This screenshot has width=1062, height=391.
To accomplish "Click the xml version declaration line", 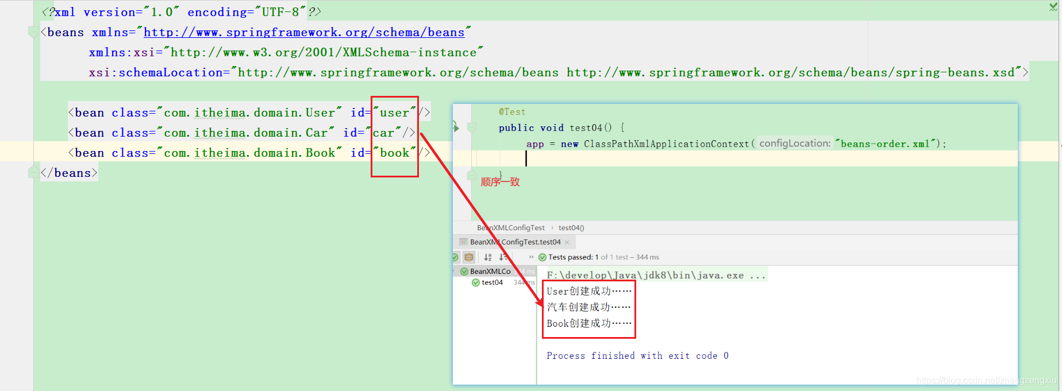I will [x=182, y=12].
